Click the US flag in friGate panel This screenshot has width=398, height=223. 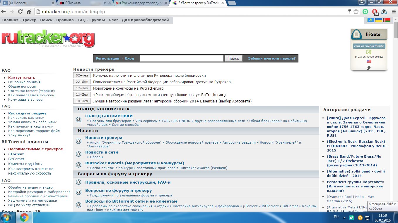click(x=369, y=61)
